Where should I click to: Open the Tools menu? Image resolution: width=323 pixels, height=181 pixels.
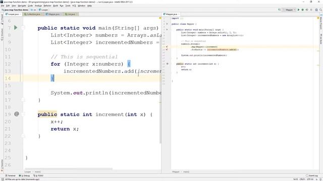click(68, 6)
